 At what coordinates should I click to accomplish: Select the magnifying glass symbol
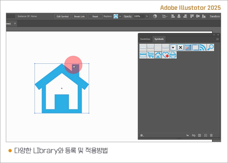click(210, 48)
